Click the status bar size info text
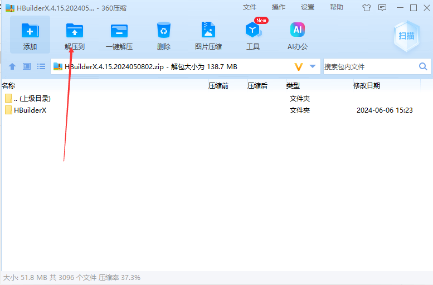The height and width of the screenshot is (285, 433). click(x=72, y=278)
